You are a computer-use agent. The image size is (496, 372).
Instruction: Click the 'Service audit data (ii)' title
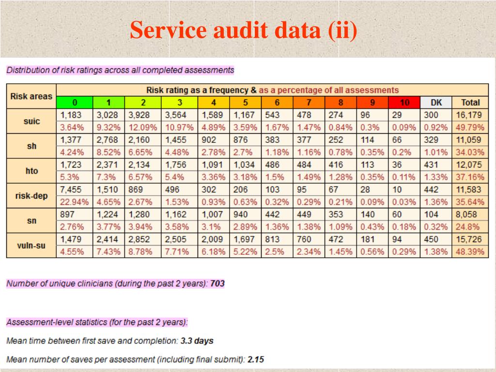tap(243, 30)
